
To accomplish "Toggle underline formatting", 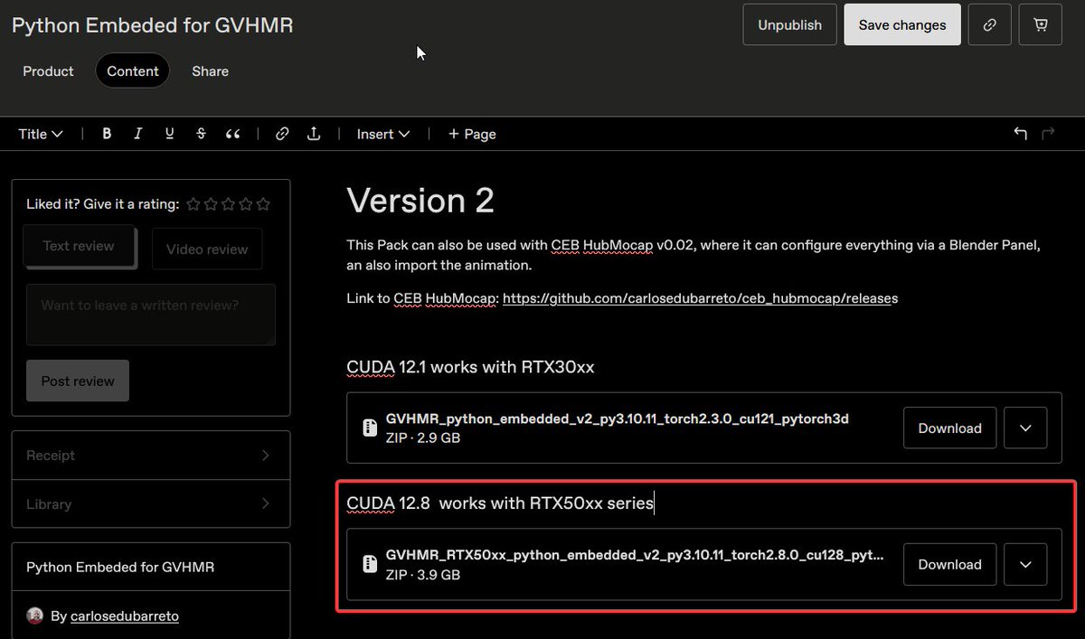I will click(169, 134).
